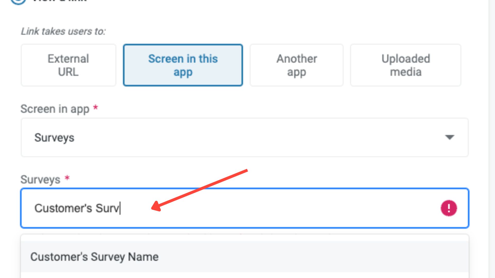
Task: Choose the Screen in this app option
Action: [x=183, y=65]
